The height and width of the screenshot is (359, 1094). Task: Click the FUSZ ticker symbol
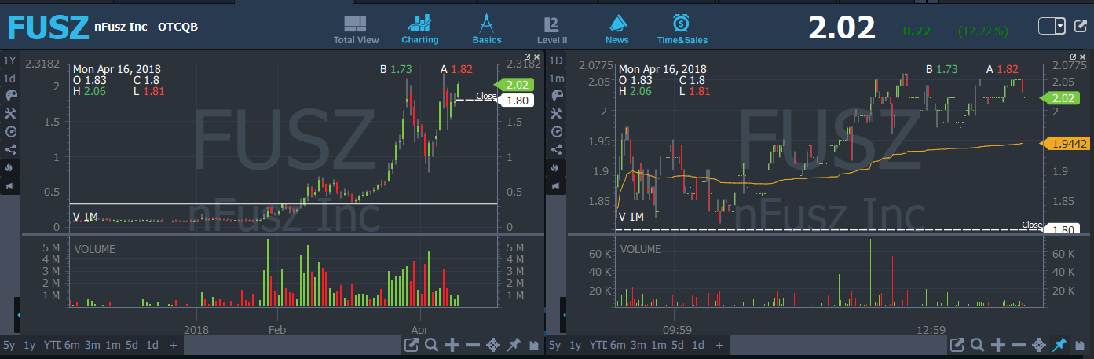tap(48, 27)
